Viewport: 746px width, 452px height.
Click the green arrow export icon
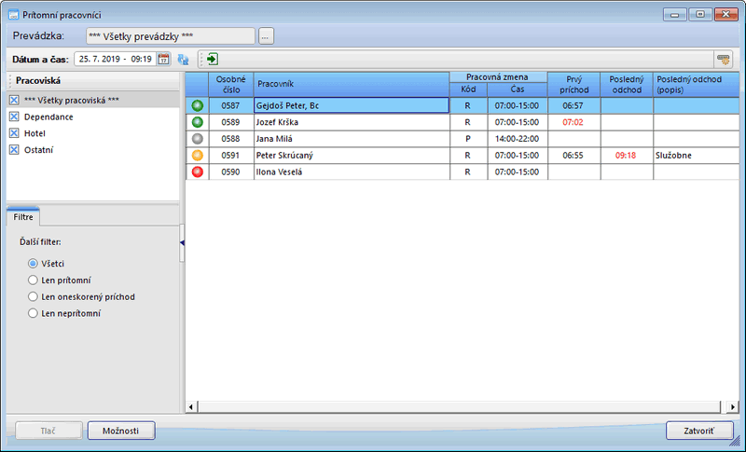point(213,59)
